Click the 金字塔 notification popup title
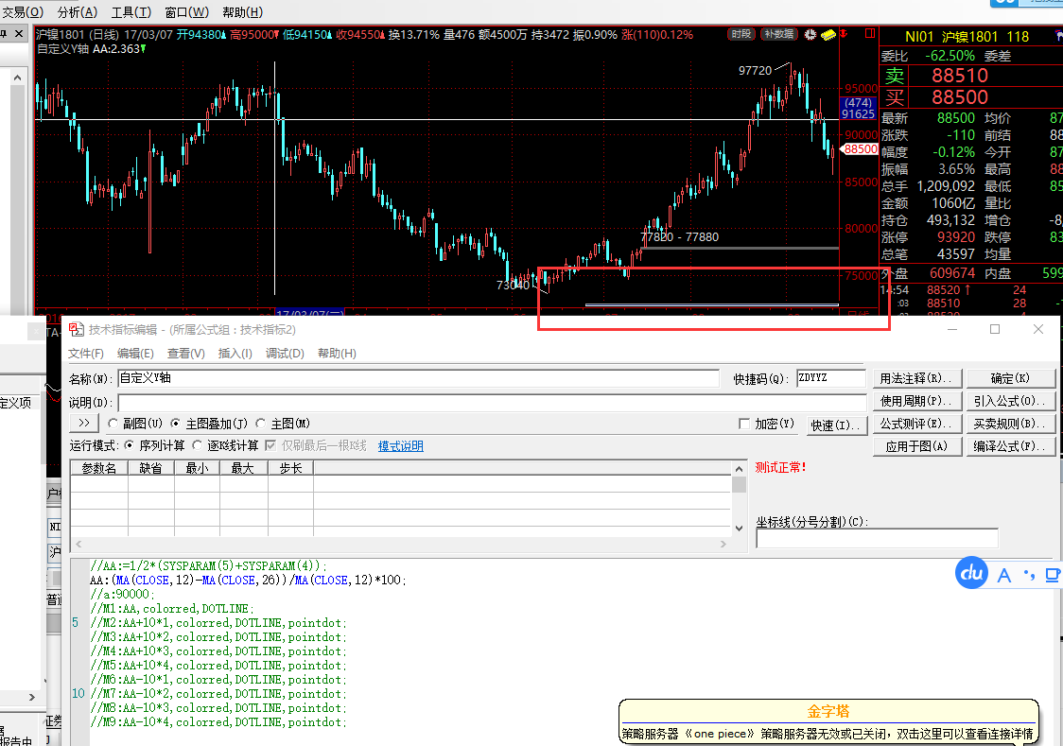This screenshot has width=1063, height=746. (x=828, y=711)
